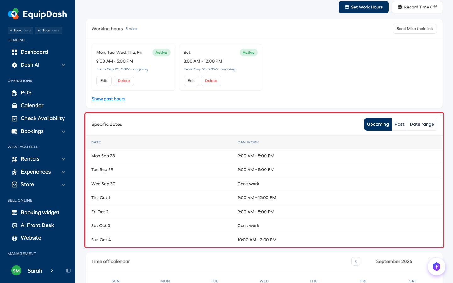The width and height of the screenshot is (453, 283).
Task: Click the AI Front Desk icon
Action: pos(14,225)
